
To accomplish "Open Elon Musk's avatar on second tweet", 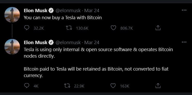I will [x=12, y=47].
